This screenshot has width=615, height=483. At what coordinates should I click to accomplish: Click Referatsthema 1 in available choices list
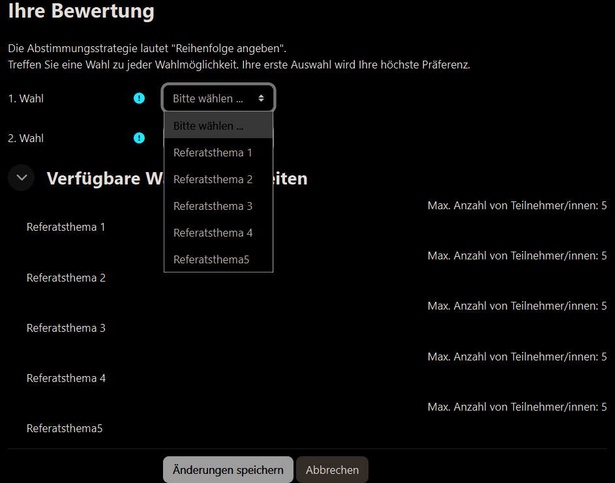(66, 227)
